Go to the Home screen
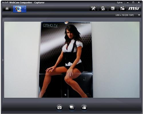This screenshot has height=114, width=143. coord(7,9)
